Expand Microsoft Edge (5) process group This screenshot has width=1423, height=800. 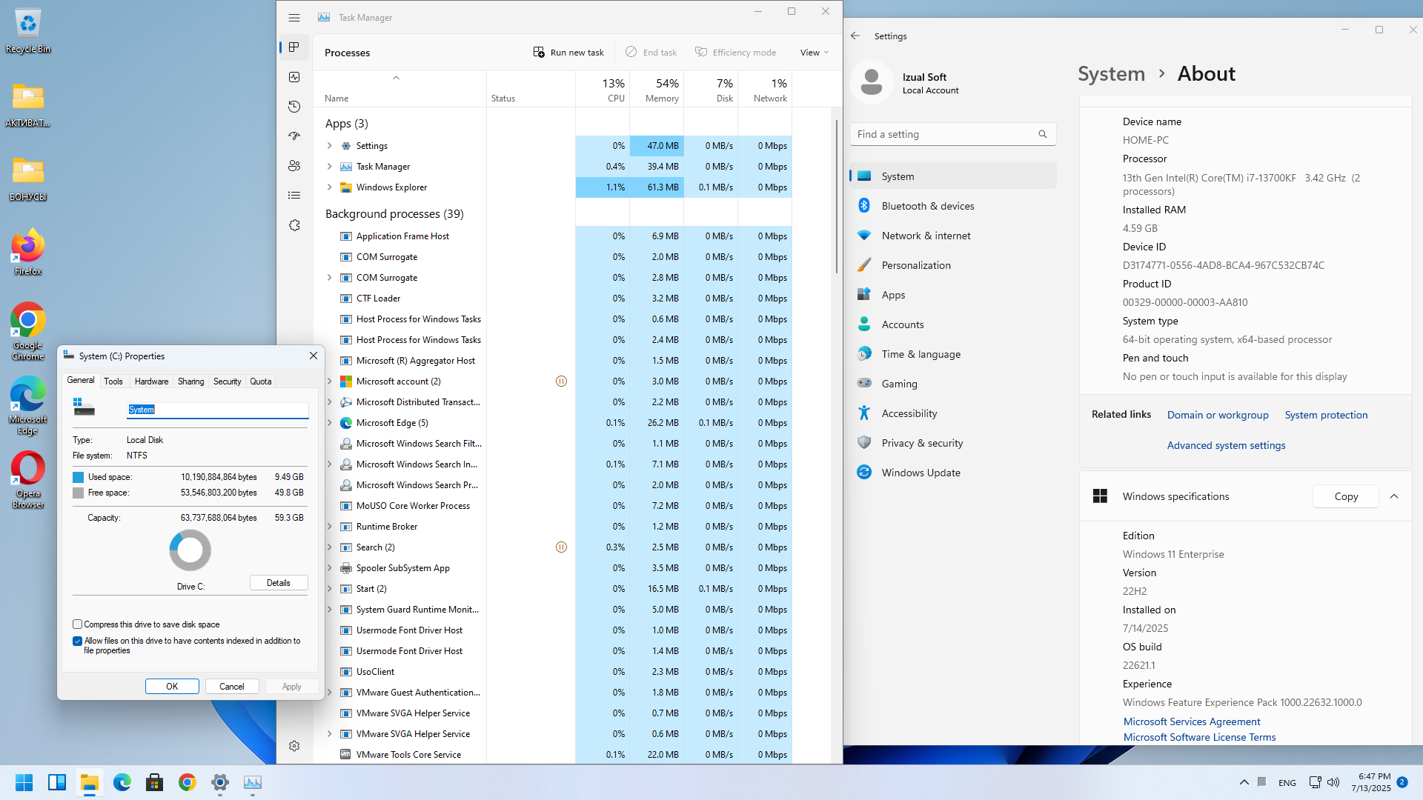point(330,423)
